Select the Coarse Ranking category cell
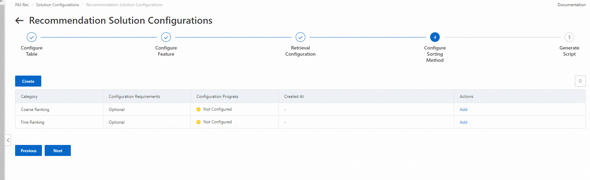The height and width of the screenshot is (180, 590). tap(35, 110)
